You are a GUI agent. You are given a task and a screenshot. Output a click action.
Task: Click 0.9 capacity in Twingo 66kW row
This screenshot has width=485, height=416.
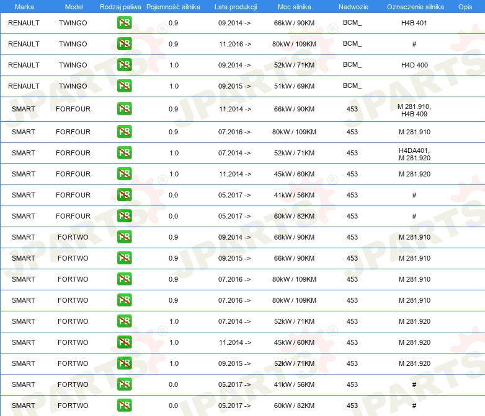tap(173, 23)
